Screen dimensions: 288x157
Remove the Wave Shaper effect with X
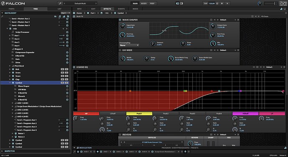coord(238,20)
